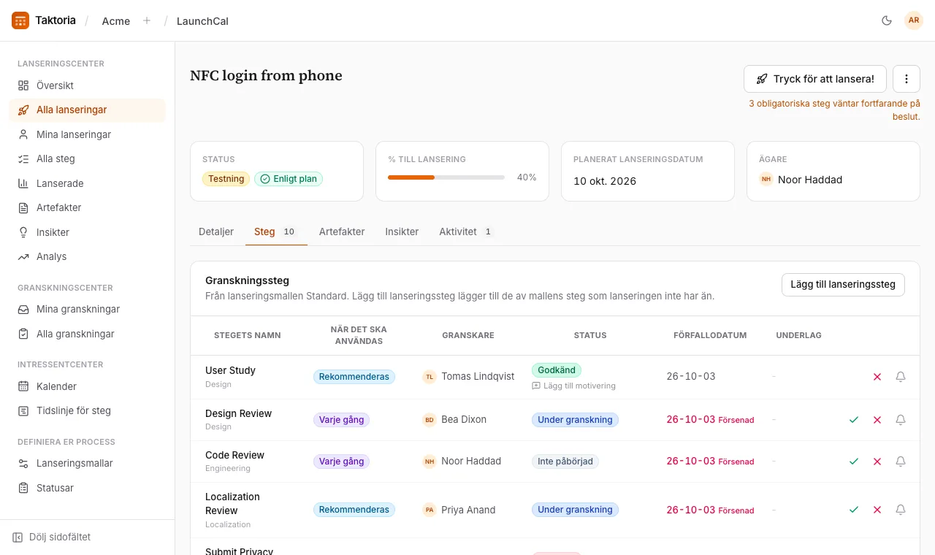The height and width of the screenshot is (555, 935).
Task: Click the bell icon for Localization Review
Action: click(x=901, y=510)
